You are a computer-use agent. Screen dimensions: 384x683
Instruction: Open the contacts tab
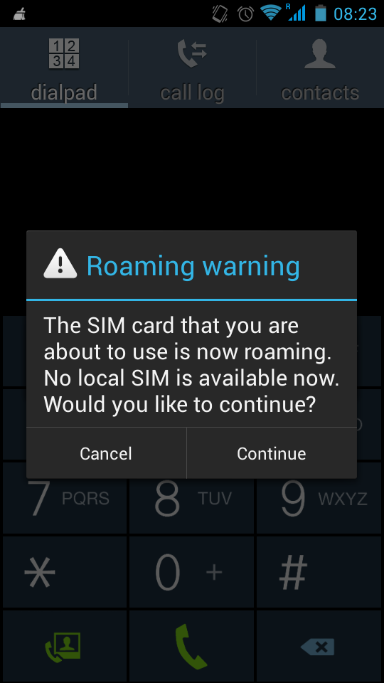click(x=320, y=68)
